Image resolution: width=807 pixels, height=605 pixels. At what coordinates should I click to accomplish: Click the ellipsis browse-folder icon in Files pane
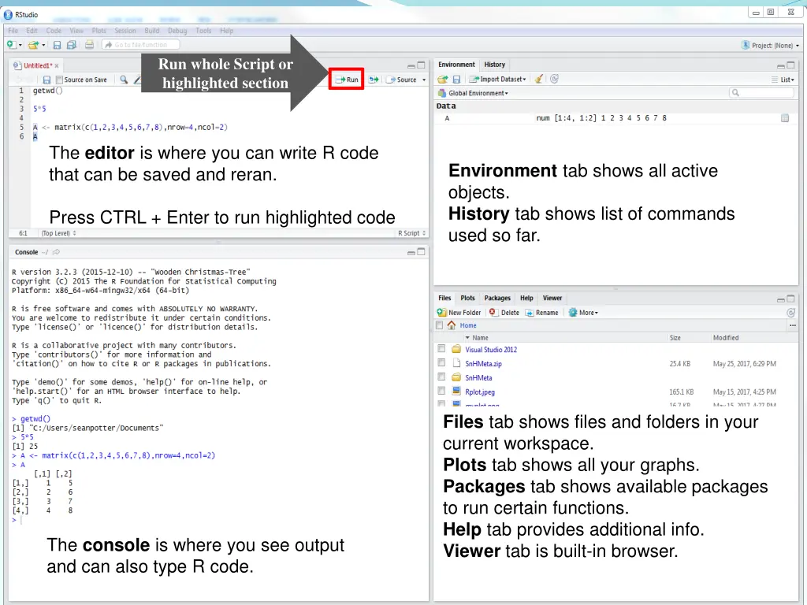click(793, 325)
